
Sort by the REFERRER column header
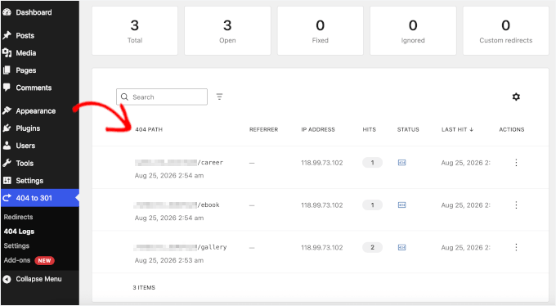tap(263, 129)
